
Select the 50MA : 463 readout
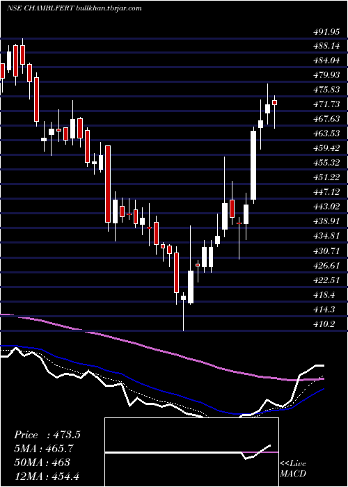click(42, 462)
